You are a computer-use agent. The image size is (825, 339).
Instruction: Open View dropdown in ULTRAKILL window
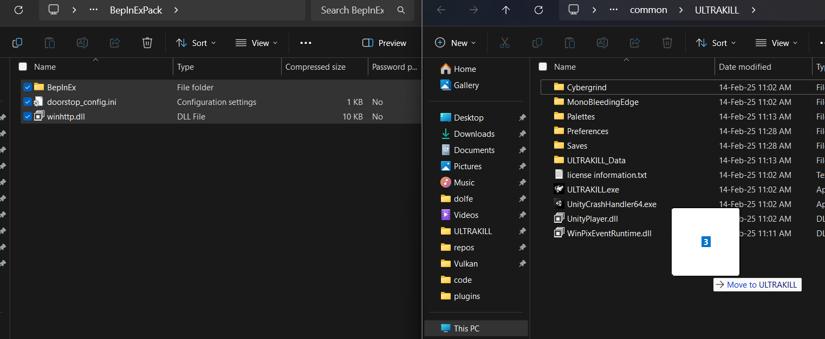(777, 43)
